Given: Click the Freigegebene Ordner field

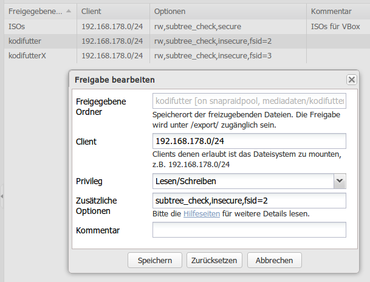Looking at the screenshot, I should pos(249,101).
